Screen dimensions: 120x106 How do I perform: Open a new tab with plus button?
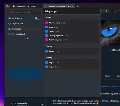pyautogui.click(x=78, y=6)
